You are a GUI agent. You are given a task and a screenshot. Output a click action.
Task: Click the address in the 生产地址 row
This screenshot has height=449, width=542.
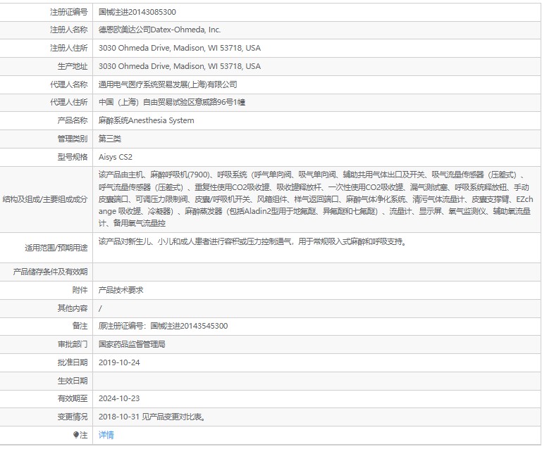point(180,66)
